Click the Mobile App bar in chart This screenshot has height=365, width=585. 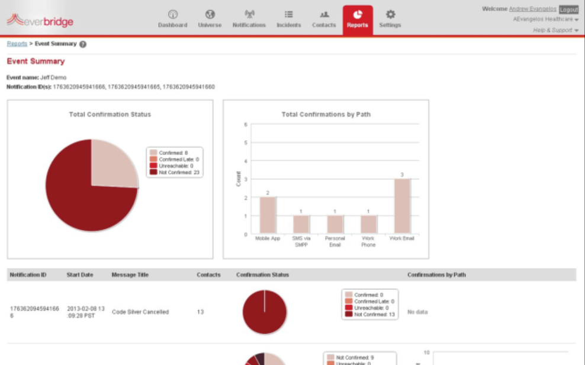click(x=268, y=215)
